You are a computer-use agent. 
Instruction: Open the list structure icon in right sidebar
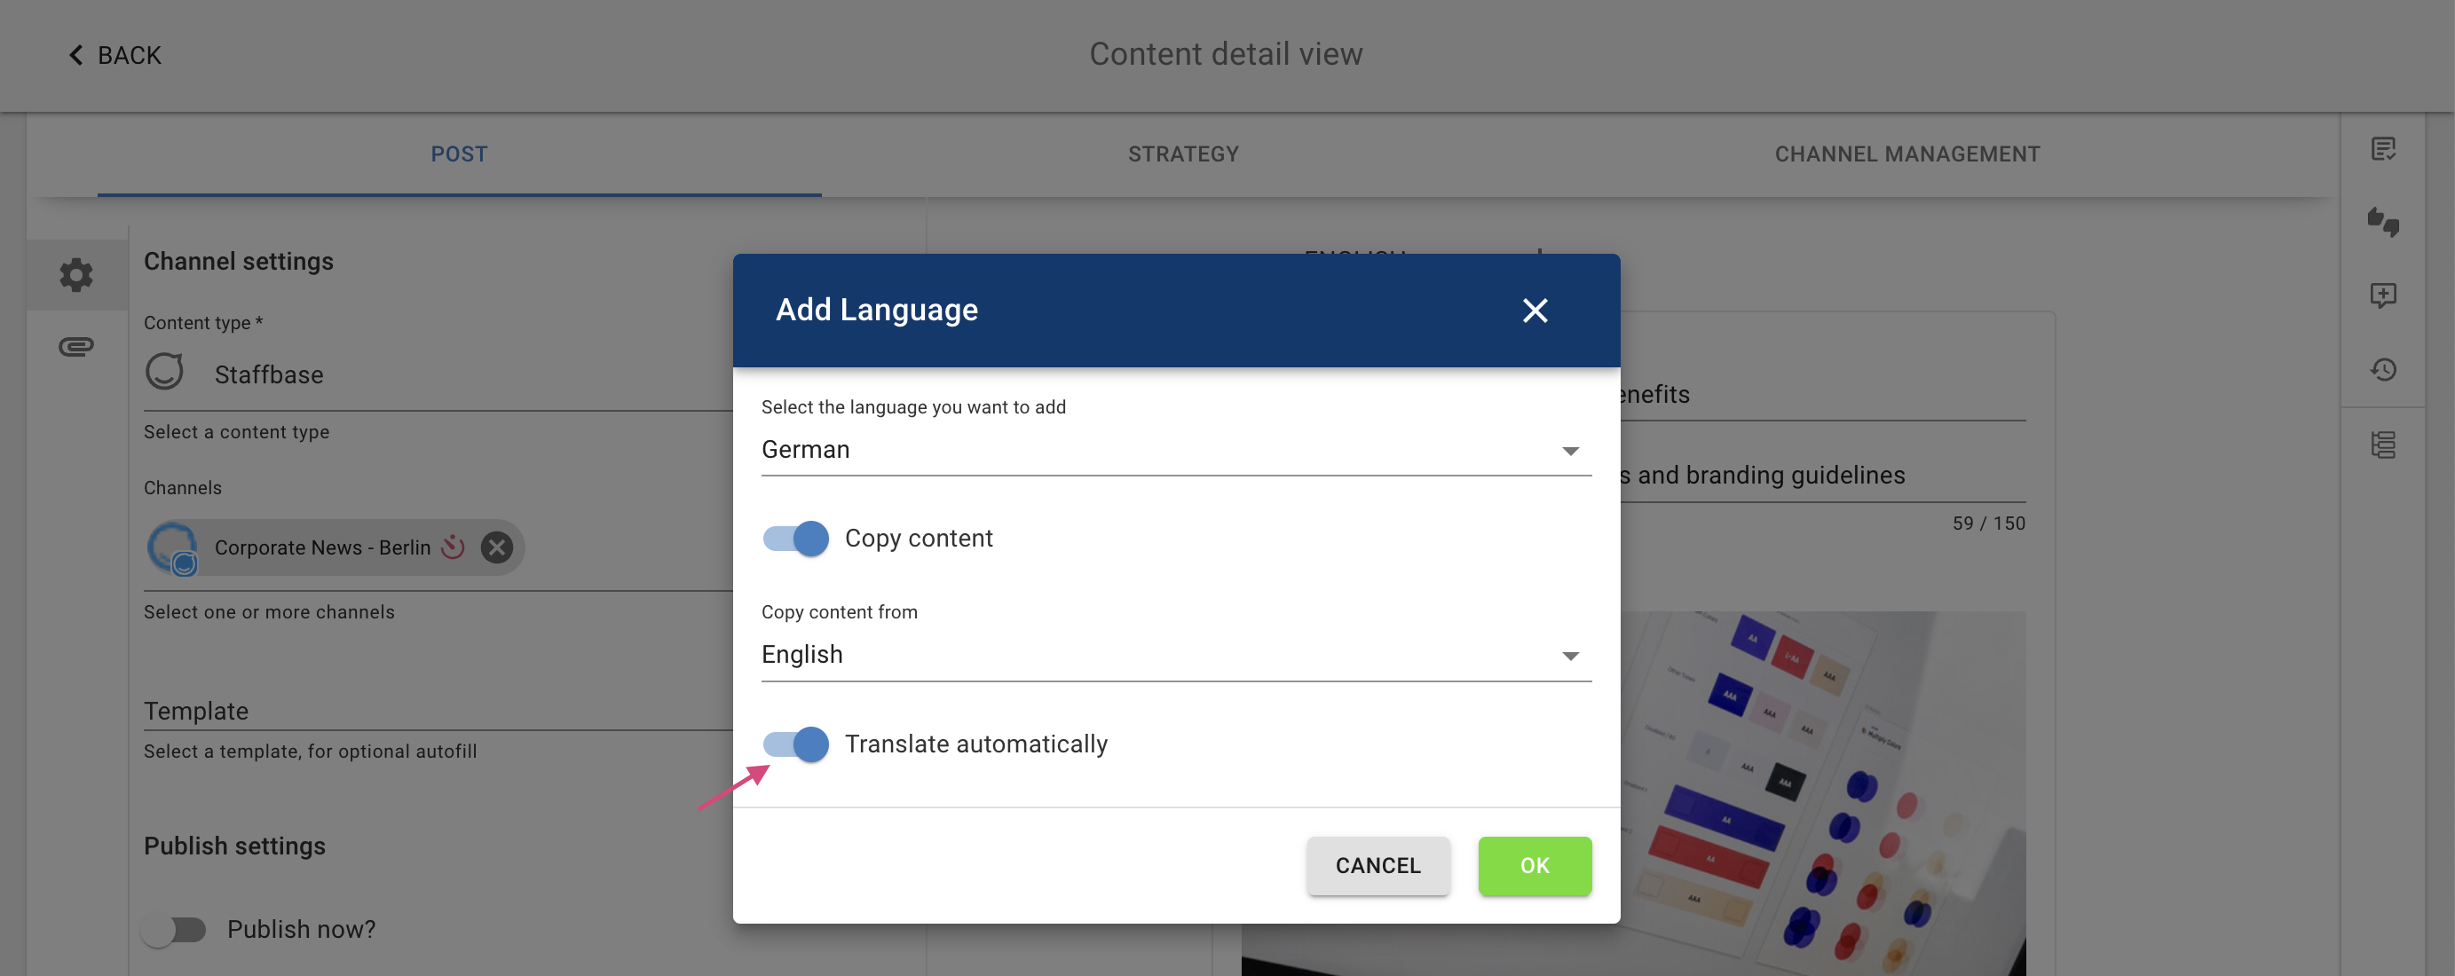click(2383, 445)
